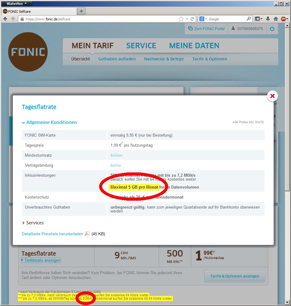Click the Tagespreis row label

coord(34,145)
